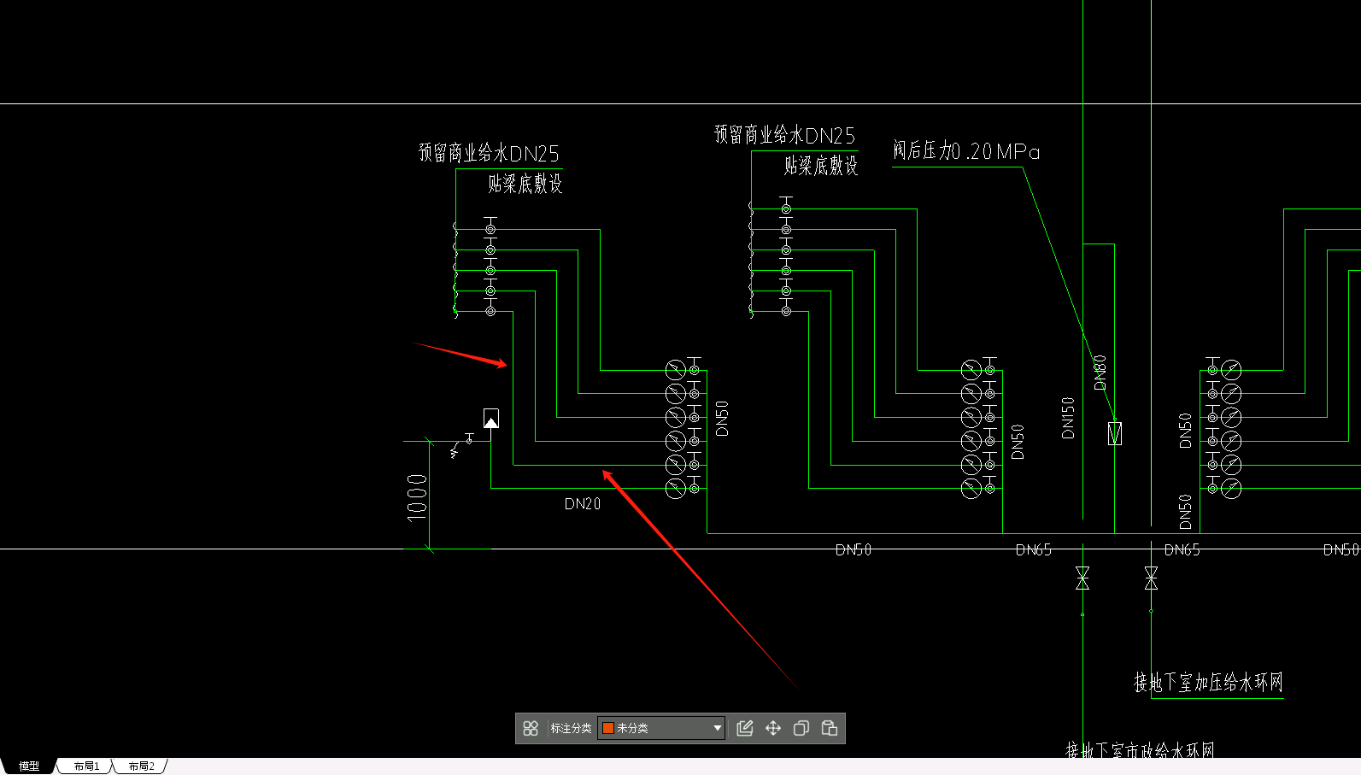
Task: Select the move crosshair-arrows icon
Action: pos(773,728)
